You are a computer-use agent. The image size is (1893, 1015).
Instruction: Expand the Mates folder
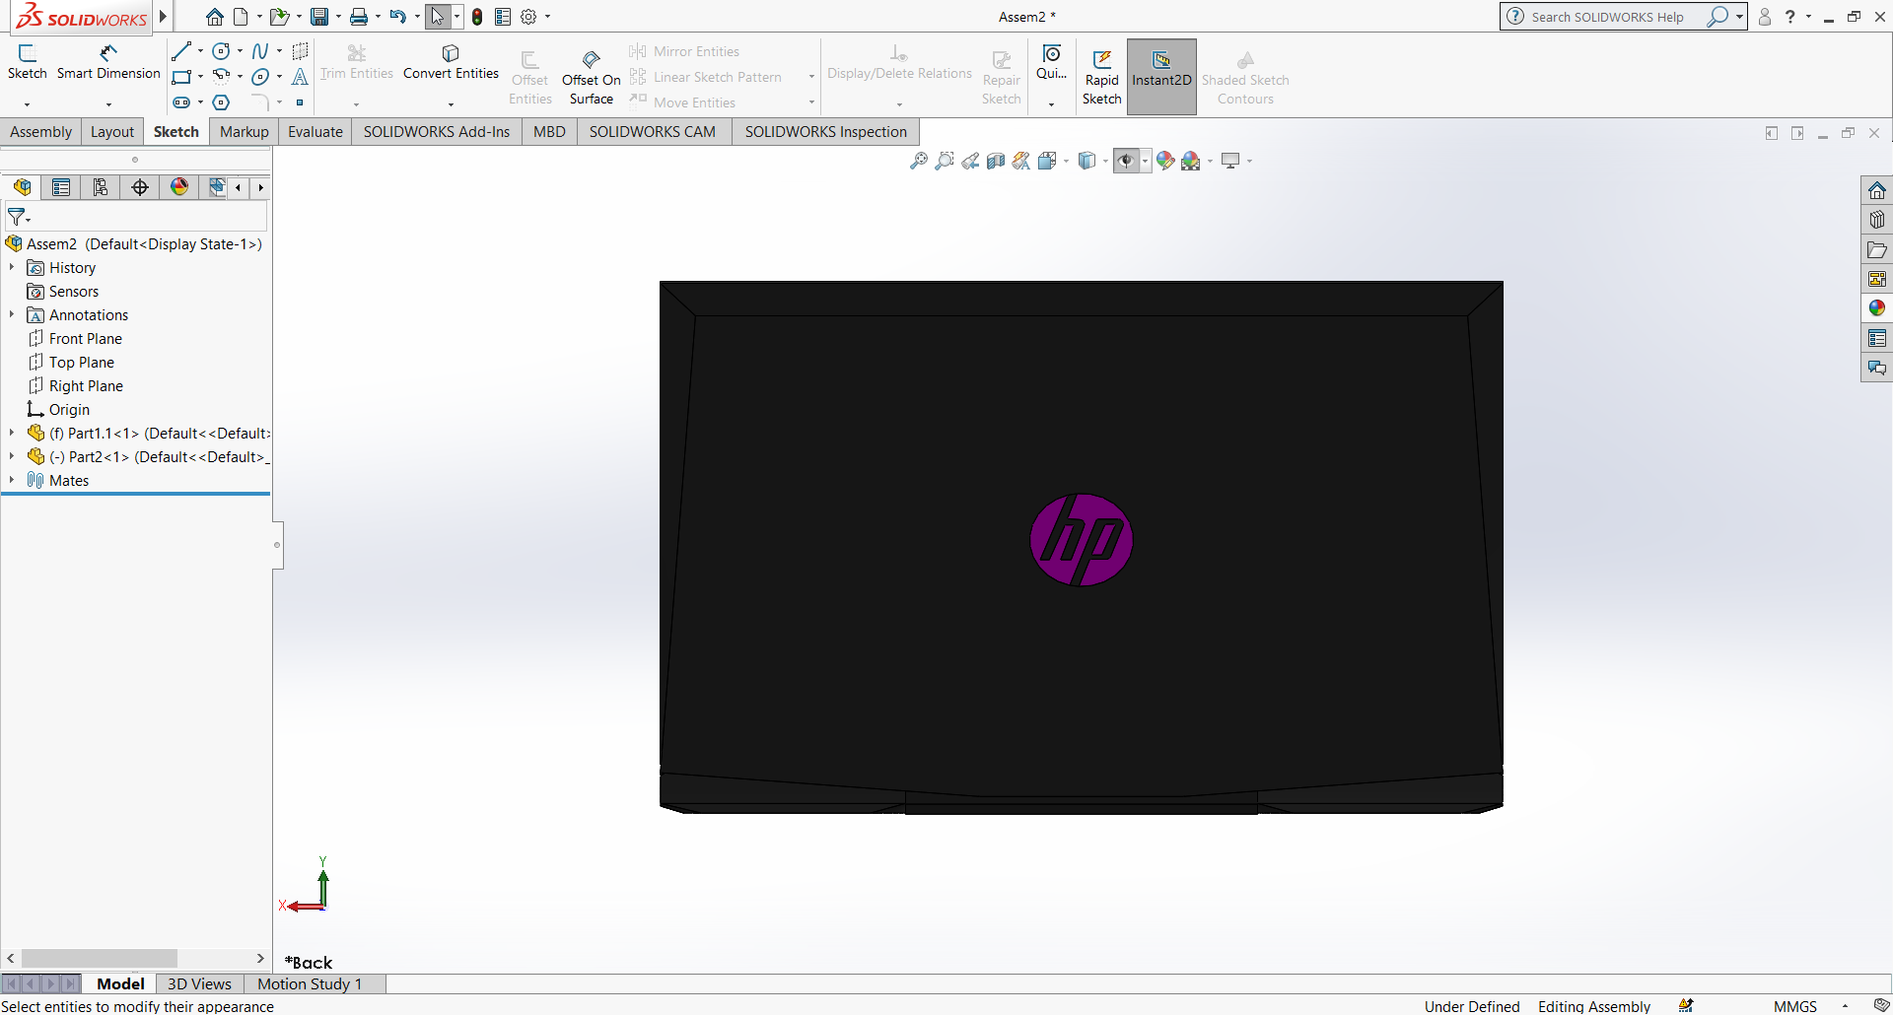pos(12,480)
